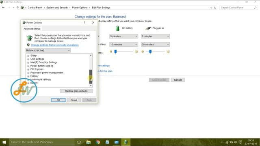
Task: Open the network tray icon
Action: (x=227, y=142)
